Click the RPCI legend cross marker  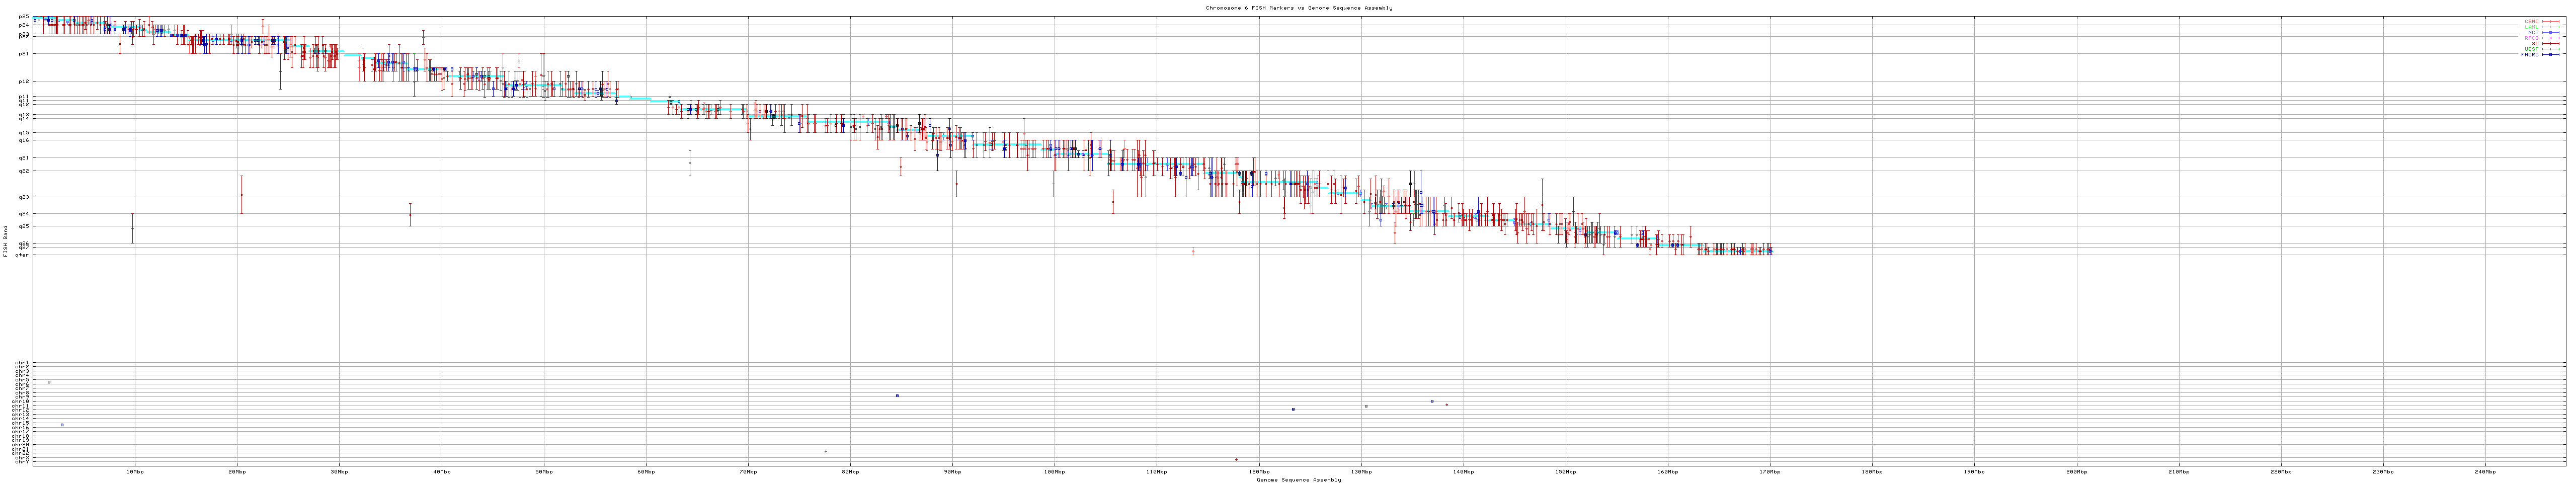[x=2551, y=38]
